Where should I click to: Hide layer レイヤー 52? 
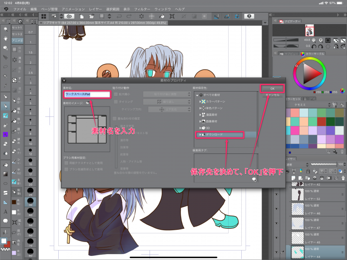coord(277,195)
